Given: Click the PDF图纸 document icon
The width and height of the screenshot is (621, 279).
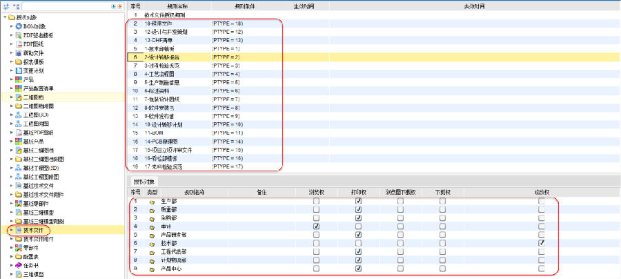Looking at the screenshot, I should tap(19, 44).
